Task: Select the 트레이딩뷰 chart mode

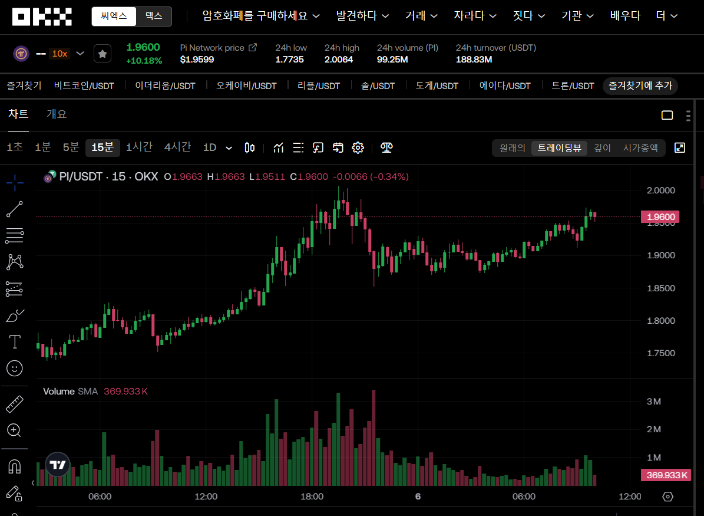Action: pos(560,148)
